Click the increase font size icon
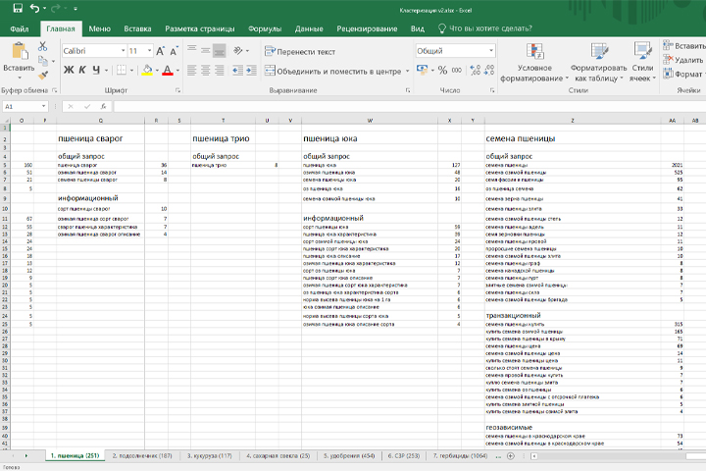The width and height of the screenshot is (706, 471). 162,51
